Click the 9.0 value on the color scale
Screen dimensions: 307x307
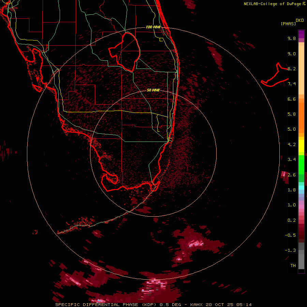point(292,54)
